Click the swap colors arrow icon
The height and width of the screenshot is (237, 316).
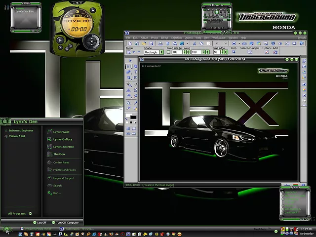tap(126, 119)
